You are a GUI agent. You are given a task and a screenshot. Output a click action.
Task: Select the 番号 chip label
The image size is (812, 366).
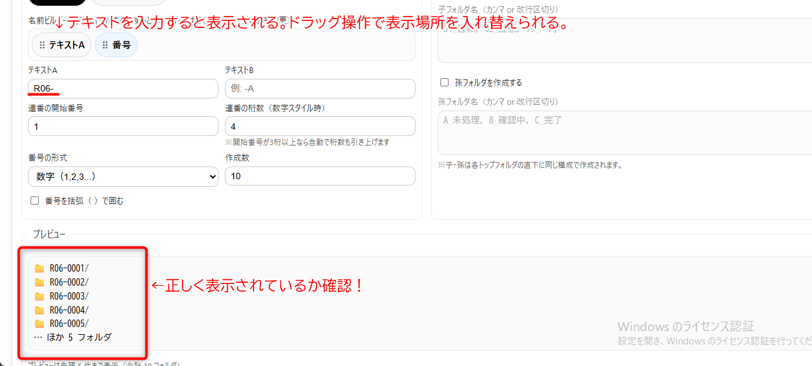121,45
